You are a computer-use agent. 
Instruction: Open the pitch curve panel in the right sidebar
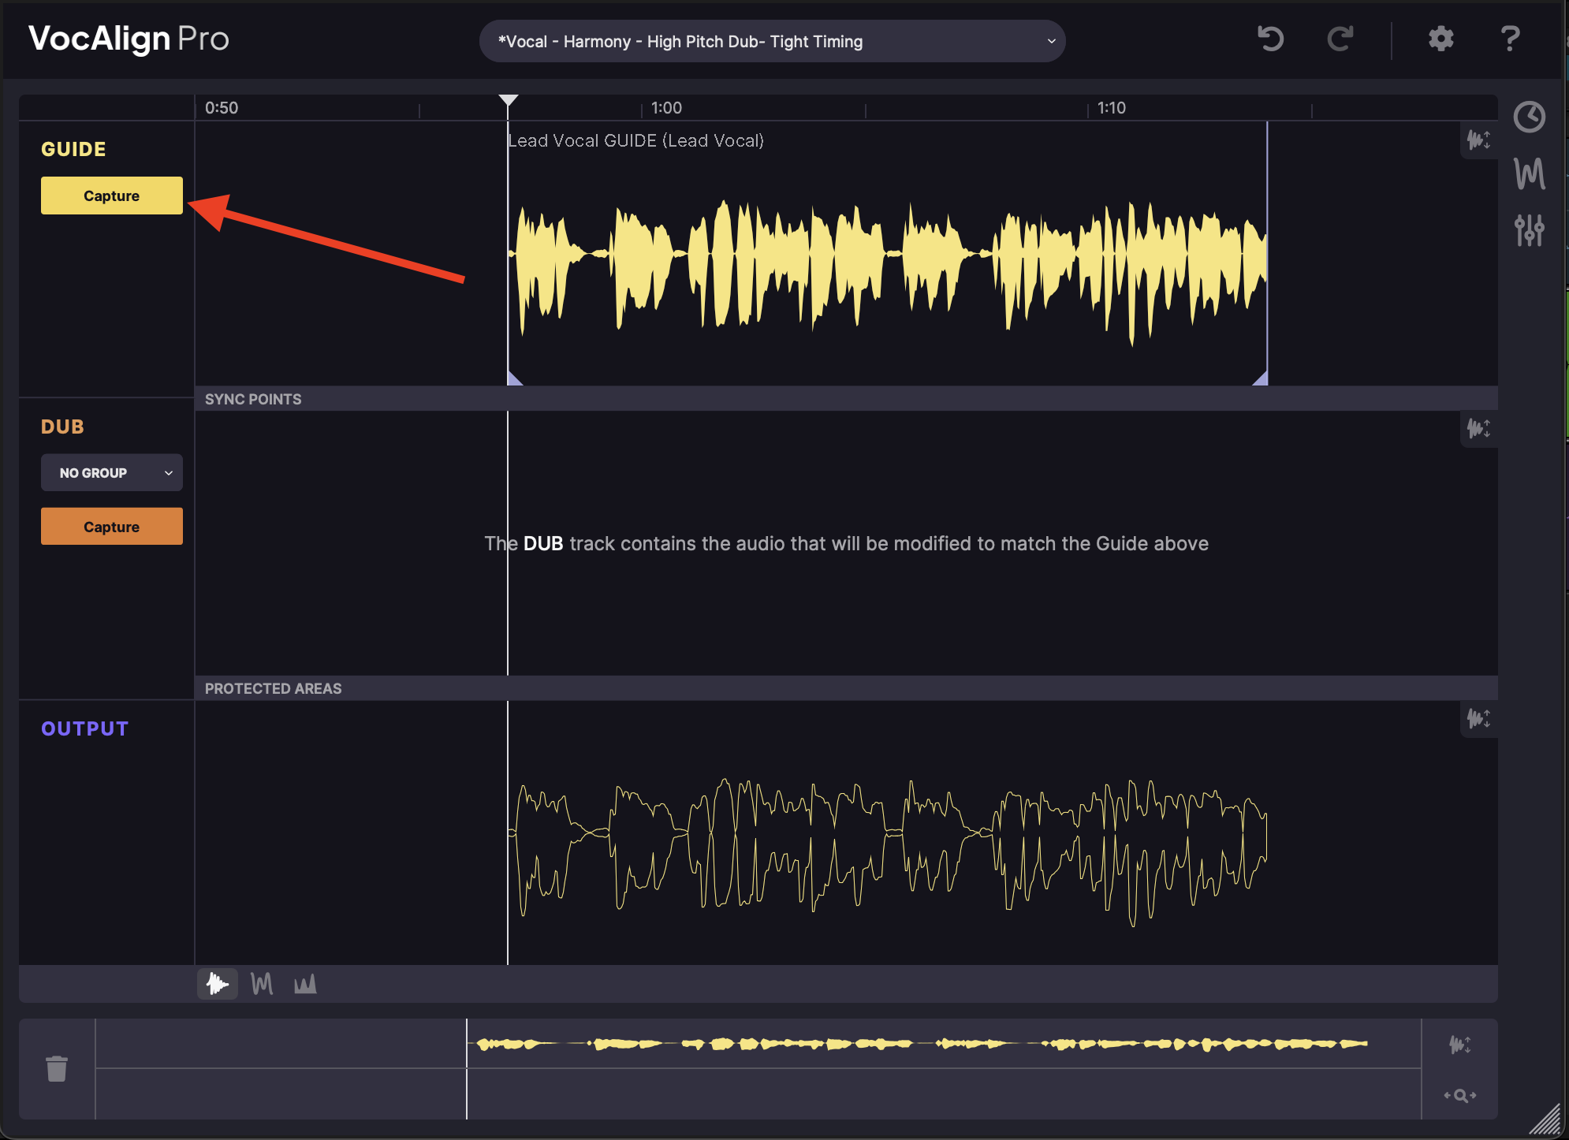[1529, 174]
